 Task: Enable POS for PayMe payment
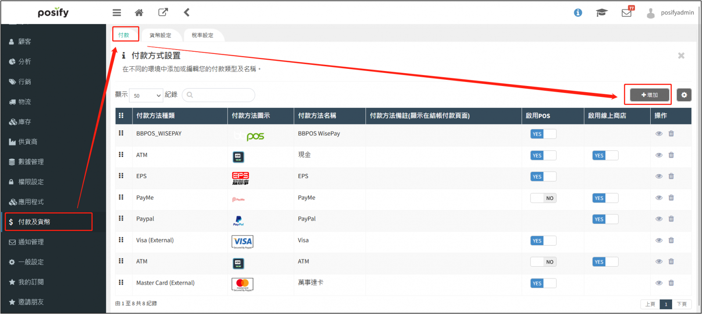click(543, 198)
